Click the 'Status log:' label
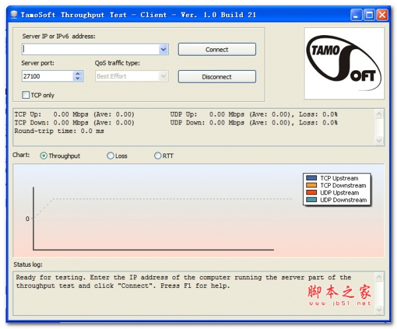This screenshot has width=397, height=329. point(28,265)
